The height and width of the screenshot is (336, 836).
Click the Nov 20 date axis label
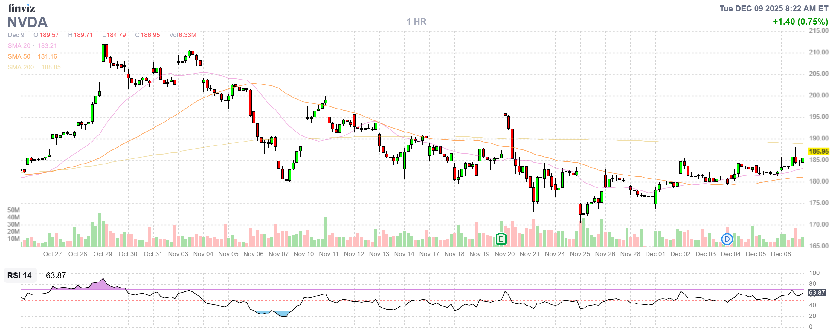tap(504, 254)
